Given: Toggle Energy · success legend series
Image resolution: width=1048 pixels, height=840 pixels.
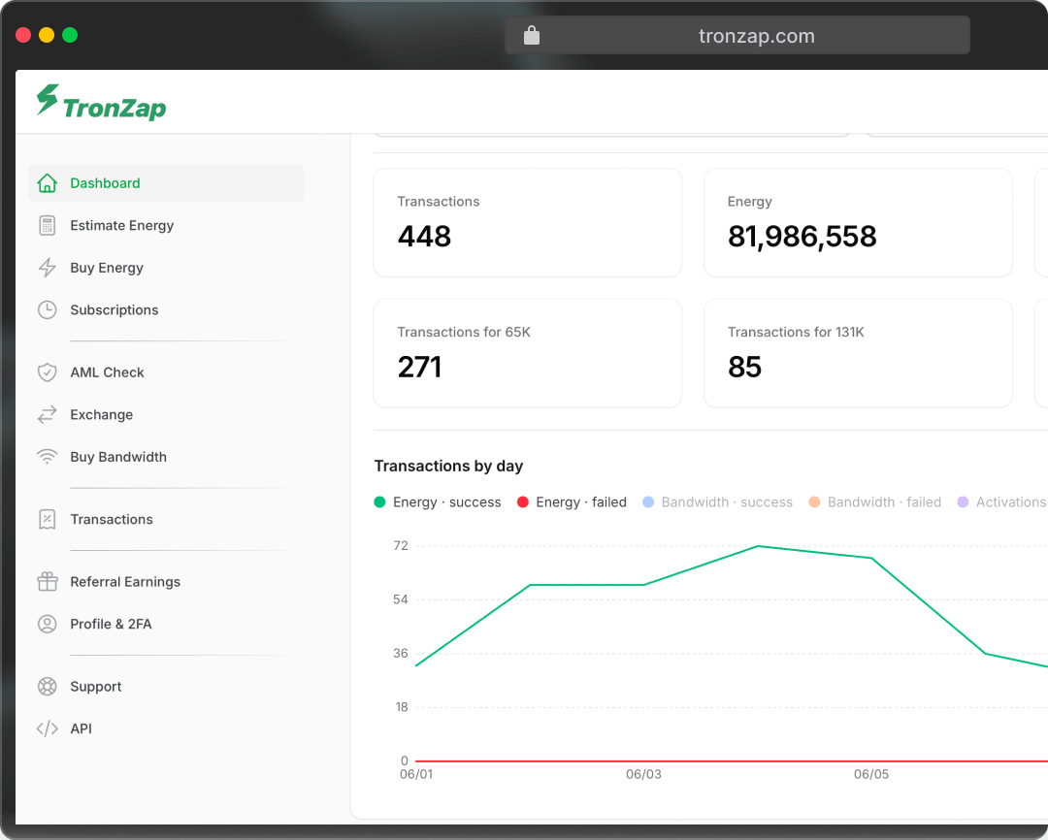Looking at the screenshot, I should (438, 501).
